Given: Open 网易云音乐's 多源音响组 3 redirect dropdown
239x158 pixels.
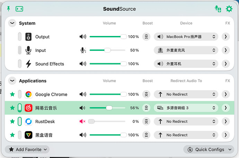Looking at the screenshot, I should pyautogui.click(x=186, y=108).
